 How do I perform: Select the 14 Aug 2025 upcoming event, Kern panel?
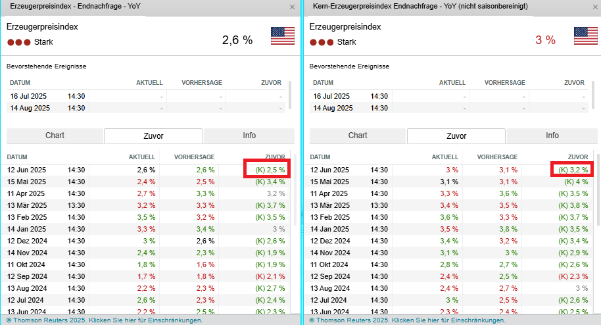pyautogui.click(x=449, y=108)
